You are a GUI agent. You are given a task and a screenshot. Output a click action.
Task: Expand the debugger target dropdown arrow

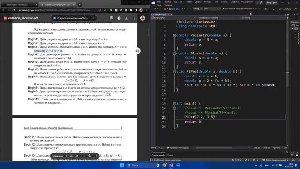coord(253,9)
